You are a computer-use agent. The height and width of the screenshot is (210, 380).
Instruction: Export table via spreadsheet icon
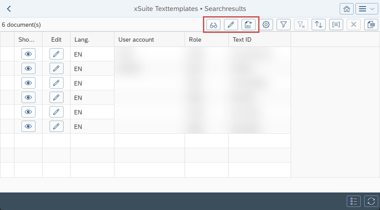pos(371,25)
